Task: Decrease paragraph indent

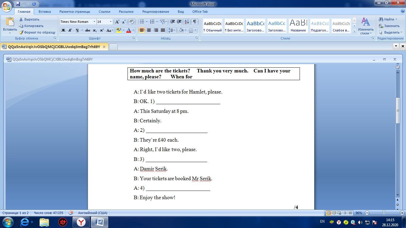Action: [172, 22]
